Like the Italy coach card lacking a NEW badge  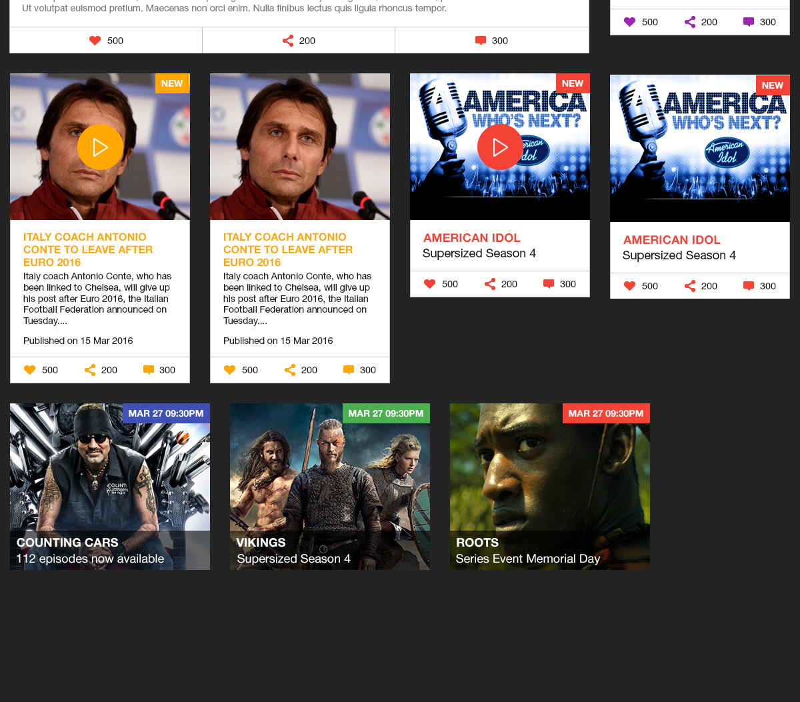pyautogui.click(x=229, y=370)
